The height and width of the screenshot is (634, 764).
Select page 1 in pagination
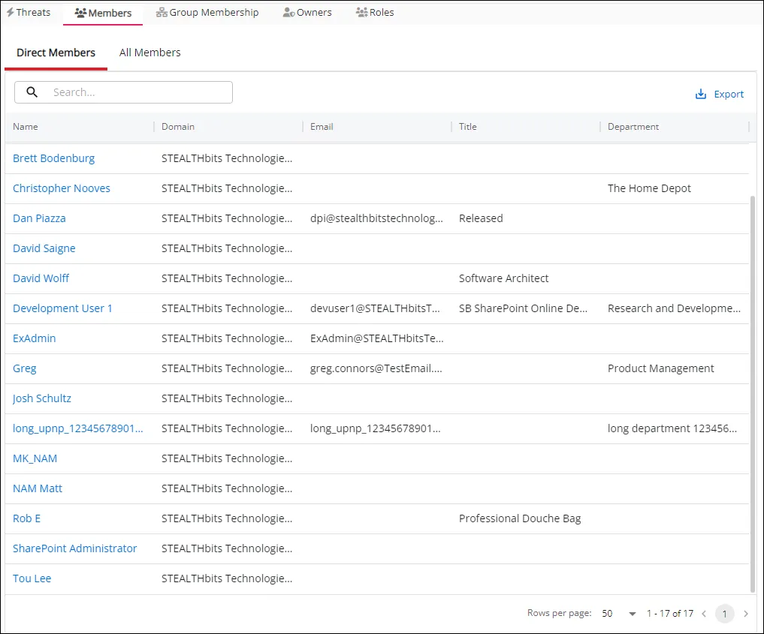point(724,614)
